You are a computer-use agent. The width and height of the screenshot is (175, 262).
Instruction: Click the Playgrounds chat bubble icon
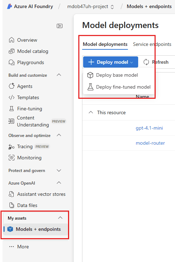pos(11,62)
